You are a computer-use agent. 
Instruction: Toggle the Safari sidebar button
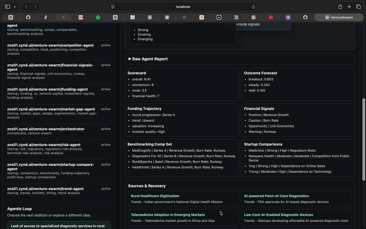tap(8, 7)
